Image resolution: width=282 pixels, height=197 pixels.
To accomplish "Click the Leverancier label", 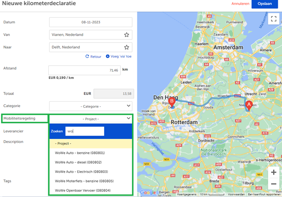I will (13, 131).
